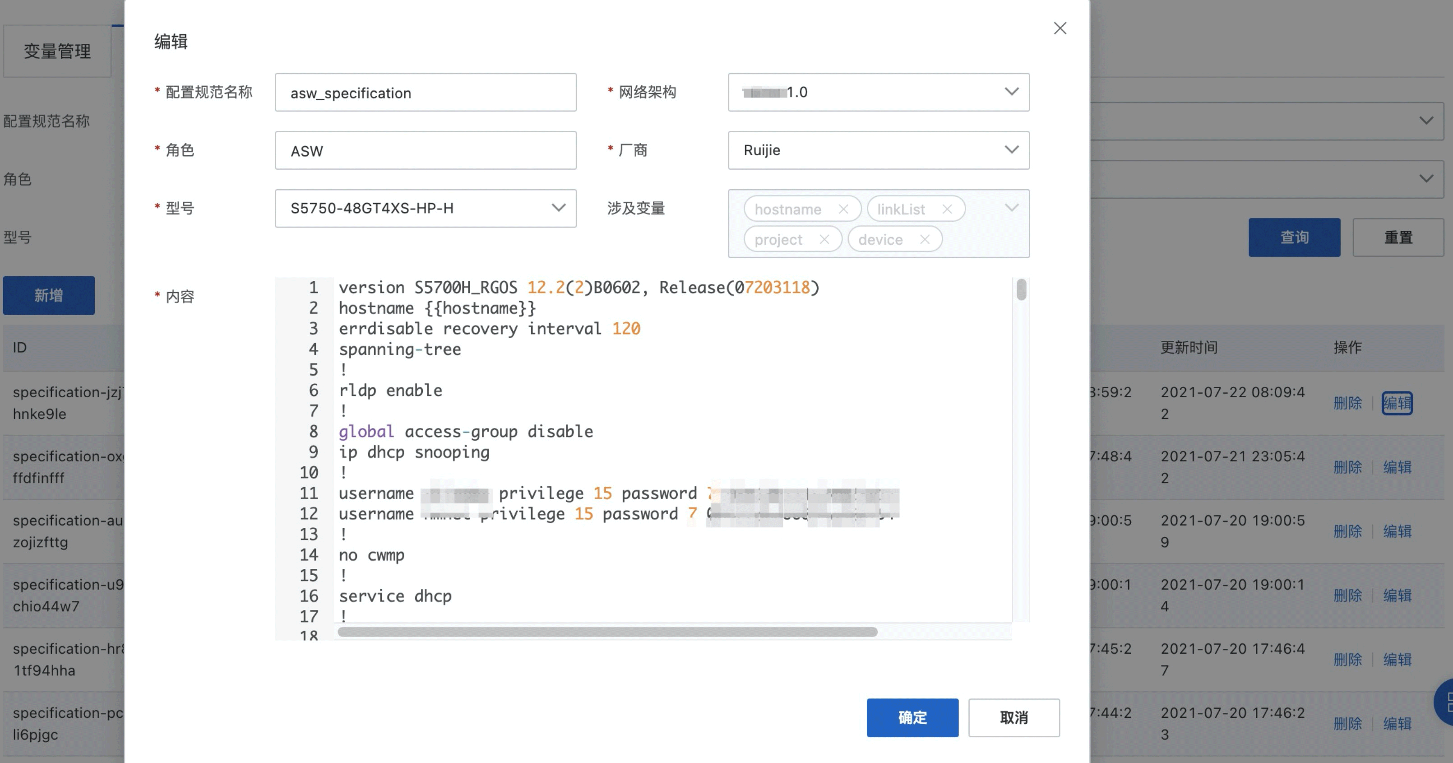Close the 编辑 dialog with the X icon
Viewport: 1453px width, 763px height.
[x=1060, y=28]
